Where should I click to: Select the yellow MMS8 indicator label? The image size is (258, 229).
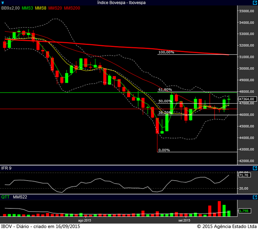click(x=41, y=8)
